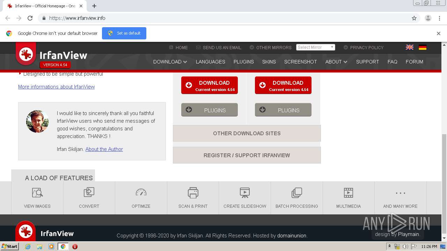447x251 pixels.
Task: Open the SKINS page
Action: click(269, 62)
